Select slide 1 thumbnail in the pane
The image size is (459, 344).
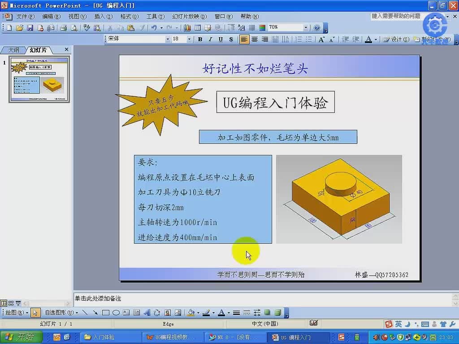(x=39, y=79)
